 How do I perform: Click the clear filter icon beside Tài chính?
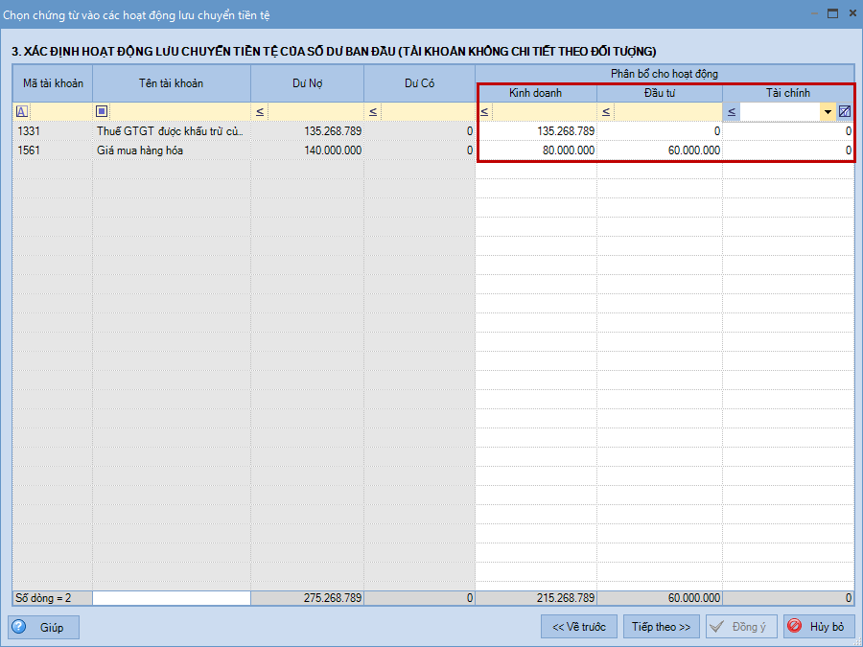[844, 111]
